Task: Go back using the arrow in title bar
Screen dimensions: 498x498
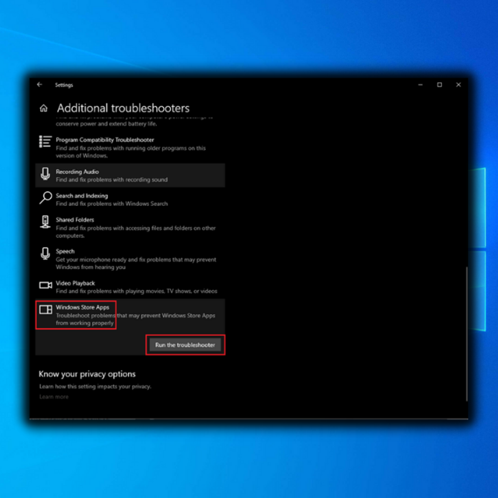Action: click(40, 85)
